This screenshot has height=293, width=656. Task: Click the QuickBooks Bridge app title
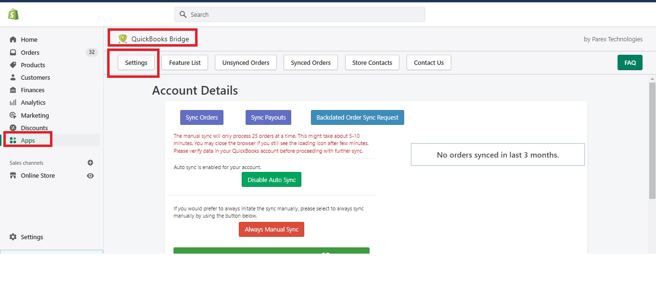pos(160,39)
